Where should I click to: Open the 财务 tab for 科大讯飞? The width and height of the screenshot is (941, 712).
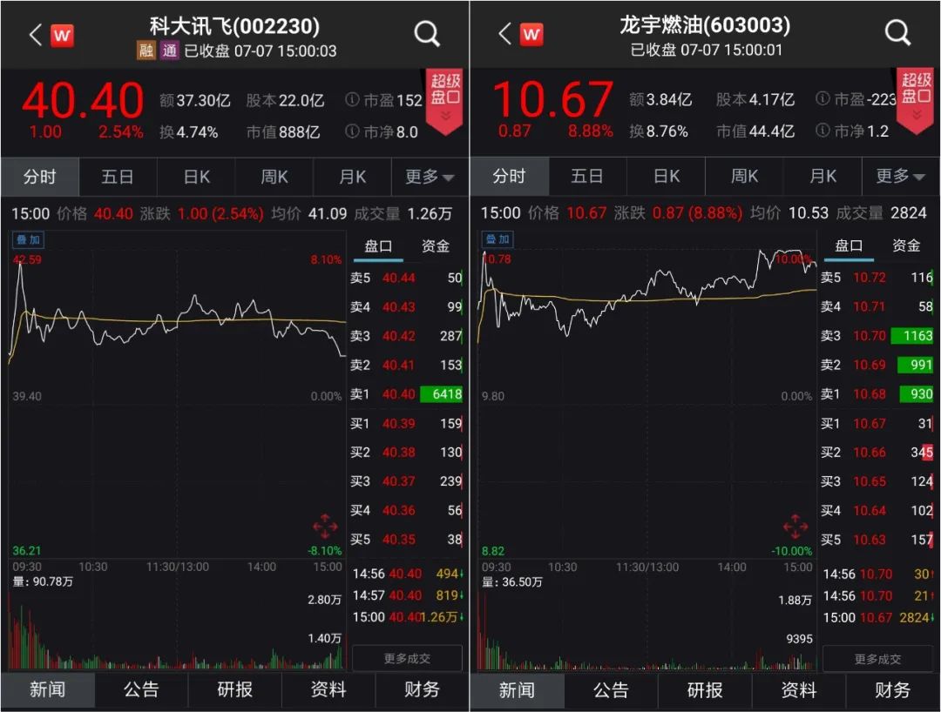click(x=422, y=690)
